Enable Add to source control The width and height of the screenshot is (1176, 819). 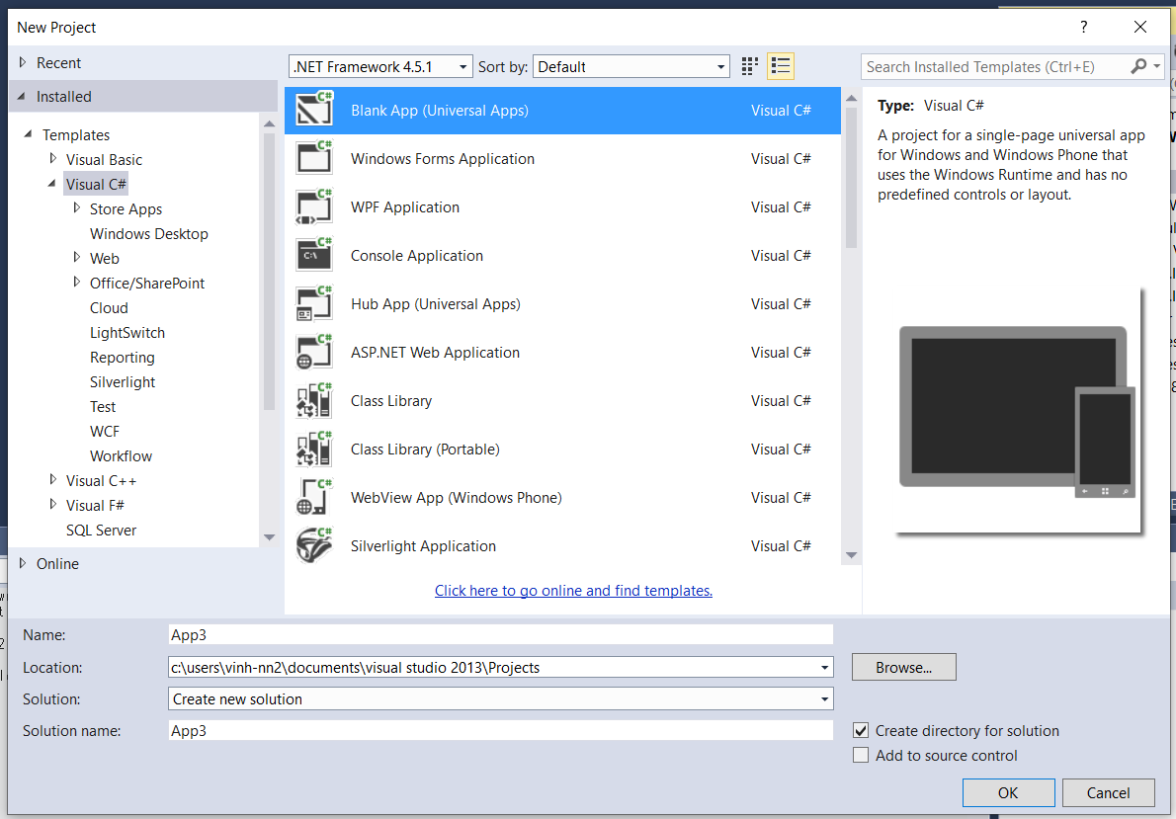coord(861,754)
